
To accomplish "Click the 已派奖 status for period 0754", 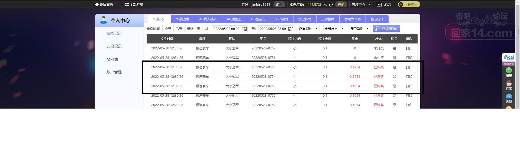I will [379, 77].
